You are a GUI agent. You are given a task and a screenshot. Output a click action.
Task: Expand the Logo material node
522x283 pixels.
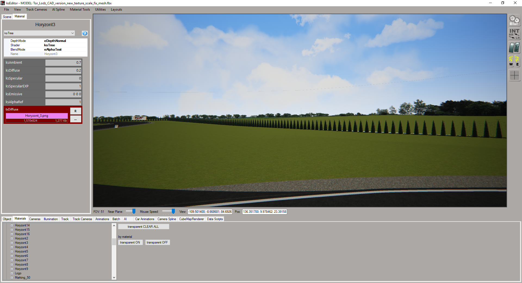pyautogui.click(x=12, y=273)
